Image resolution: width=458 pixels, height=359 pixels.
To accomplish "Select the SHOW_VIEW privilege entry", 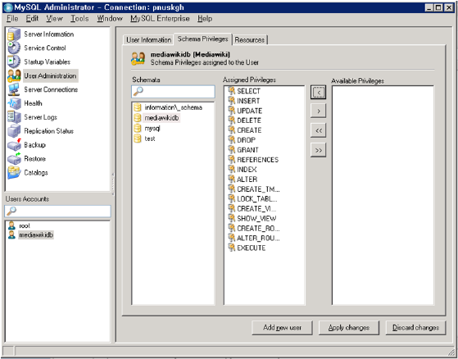I will pos(252,219).
